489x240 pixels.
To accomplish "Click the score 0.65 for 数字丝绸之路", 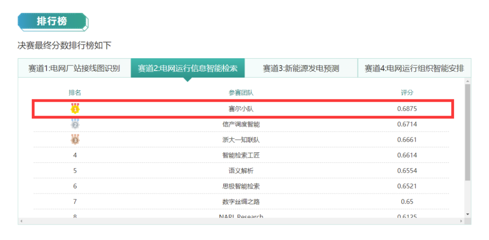I will point(407,202).
